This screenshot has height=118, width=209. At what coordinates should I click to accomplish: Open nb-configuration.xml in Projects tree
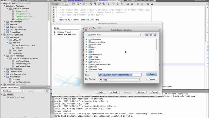(22, 82)
